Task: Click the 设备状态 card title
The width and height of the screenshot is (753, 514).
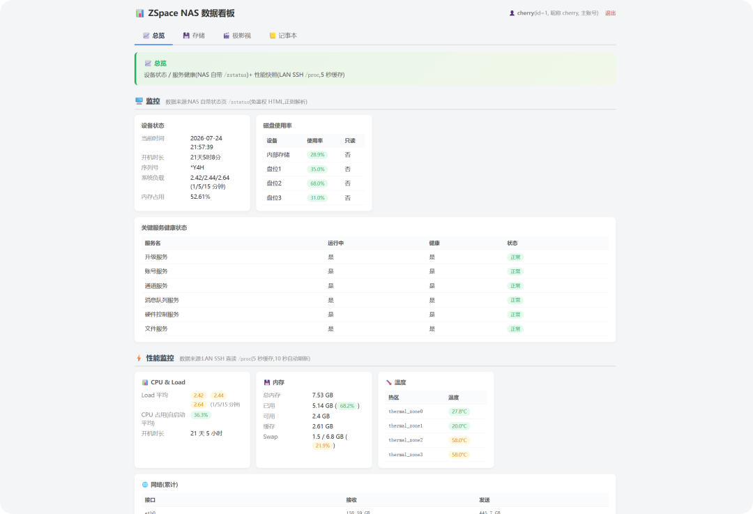Action: pyautogui.click(x=153, y=126)
